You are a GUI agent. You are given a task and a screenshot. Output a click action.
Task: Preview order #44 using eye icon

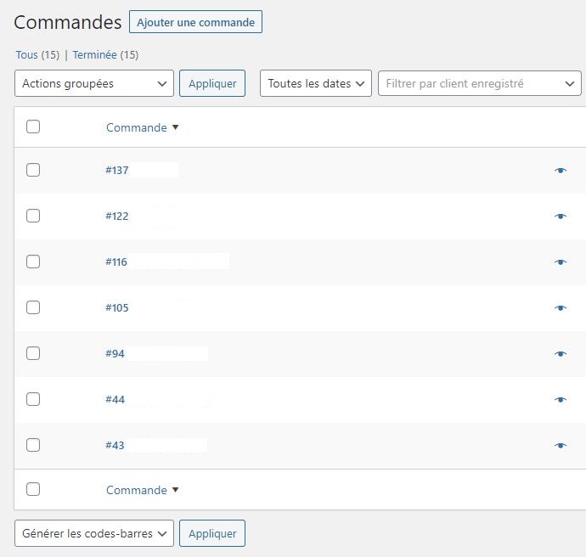click(x=560, y=400)
